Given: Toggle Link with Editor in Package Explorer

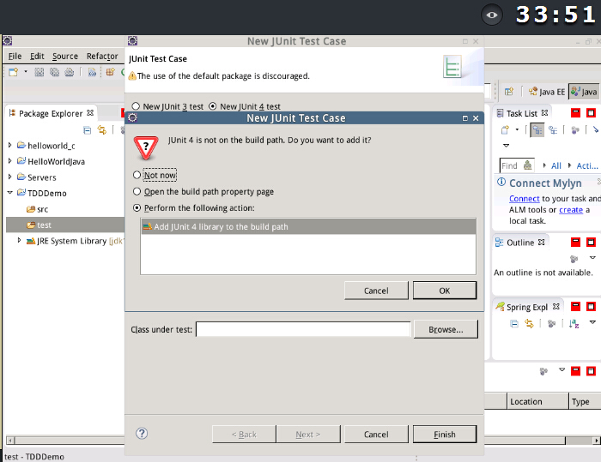Looking at the screenshot, I should [x=102, y=130].
